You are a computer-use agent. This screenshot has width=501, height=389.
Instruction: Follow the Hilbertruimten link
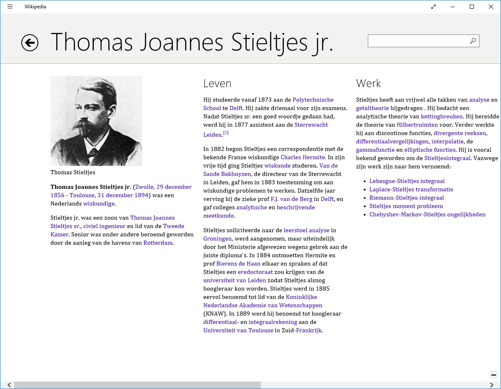click(x=417, y=125)
